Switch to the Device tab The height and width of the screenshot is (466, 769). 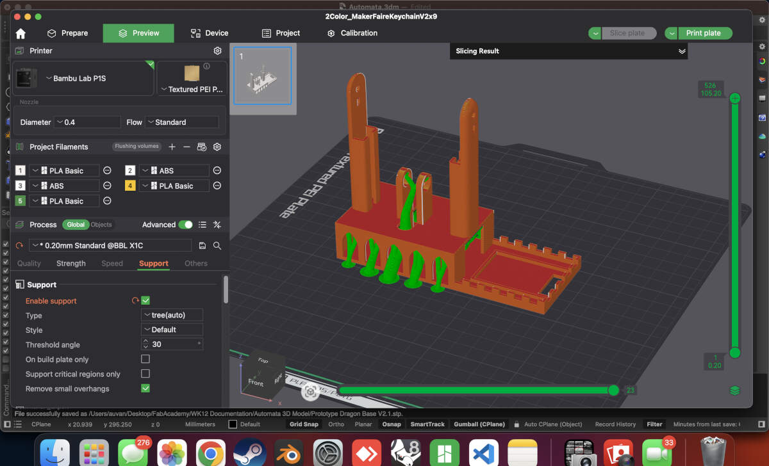coord(210,33)
